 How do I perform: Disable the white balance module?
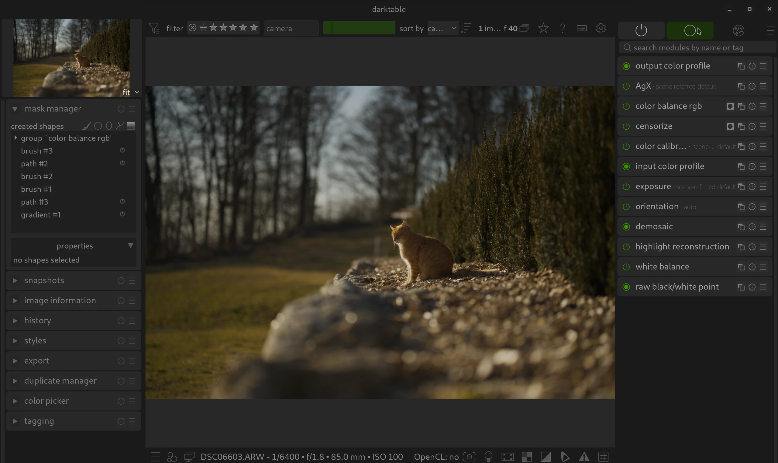click(x=626, y=267)
